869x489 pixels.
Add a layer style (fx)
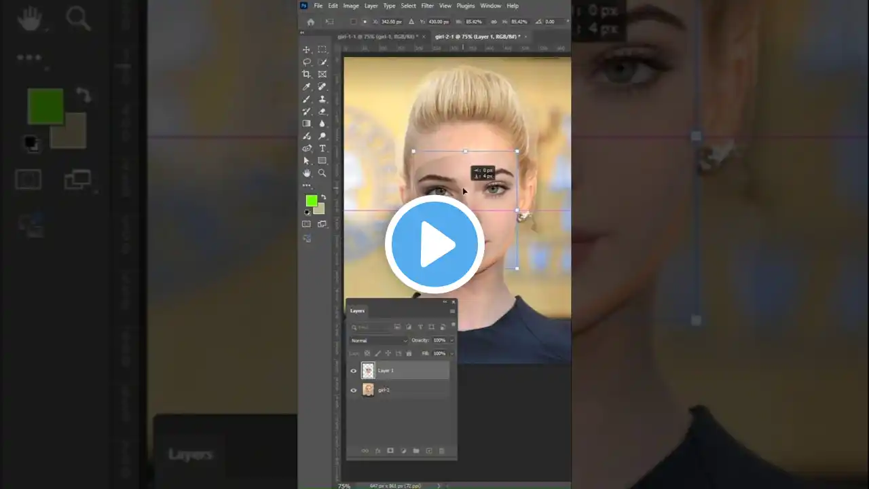point(377,451)
